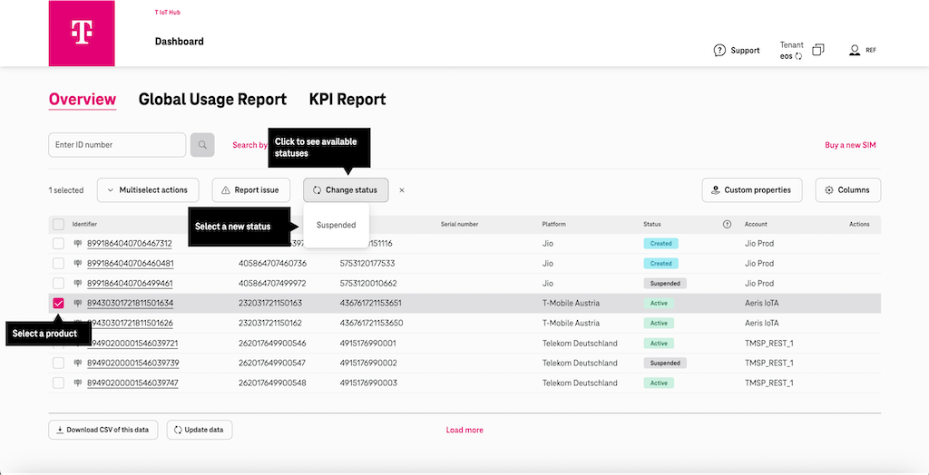Open identifier 8991864040706499461 link
The image size is (929, 475).
pyautogui.click(x=131, y=283)
